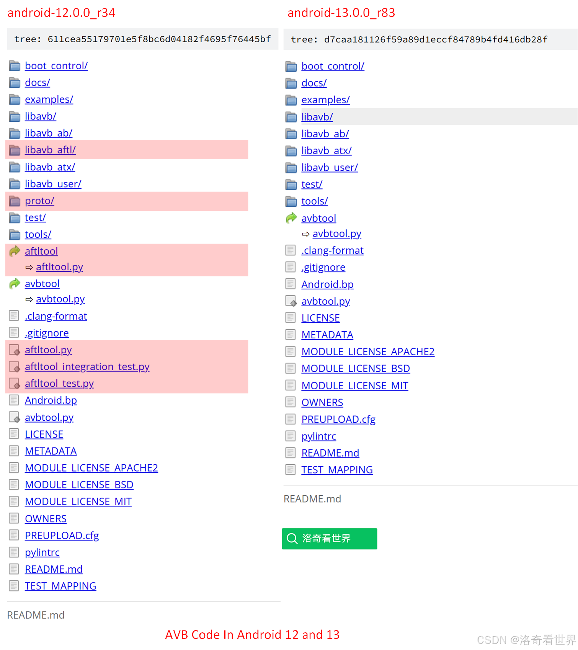Open MODULE_LICENSE_MIT in Android 12 tree
The image size is (578, 650).
click(x=78, y=502)
